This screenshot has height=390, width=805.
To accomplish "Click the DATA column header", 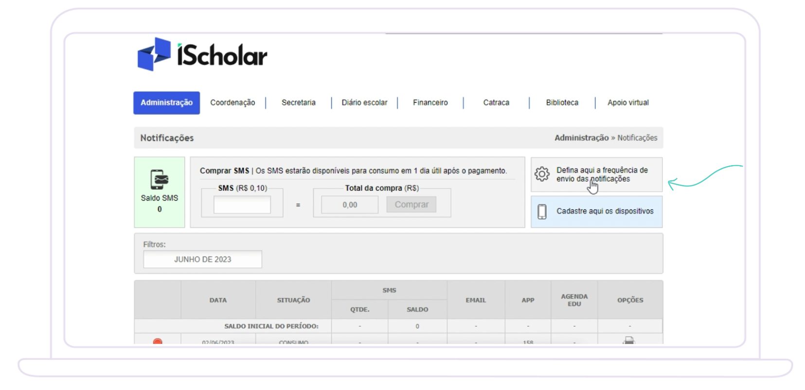I will 218,300.
